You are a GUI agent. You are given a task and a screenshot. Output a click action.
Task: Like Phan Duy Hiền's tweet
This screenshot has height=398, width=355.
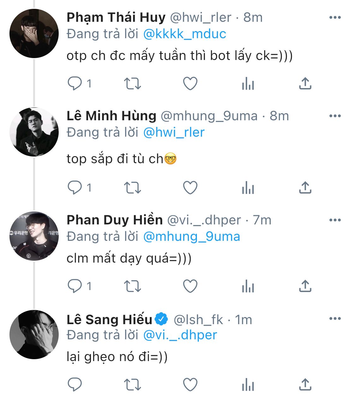[x=190, y=286]
